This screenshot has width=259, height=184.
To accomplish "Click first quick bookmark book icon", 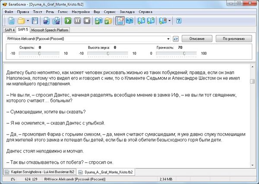I will click(x=141, y=21).
